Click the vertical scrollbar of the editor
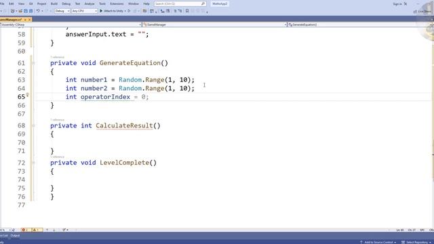This screenshot has height=244, width=434. pos(433,127)
